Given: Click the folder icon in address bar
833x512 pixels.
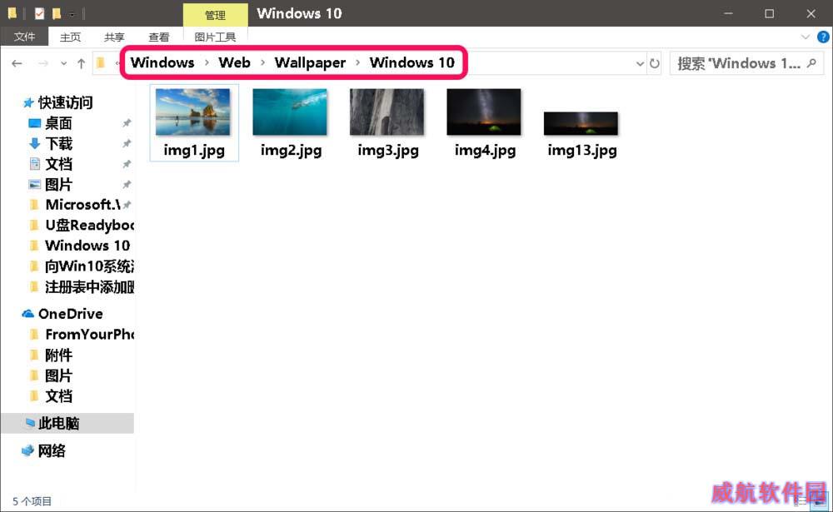Looking at the screenshot, I should pyautogui.click(x=101, y=63).
